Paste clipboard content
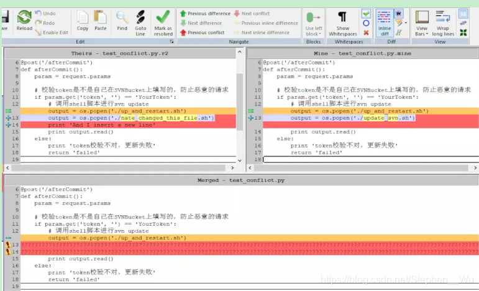The width and height of the screenshot is (479, 291). coord(100,20)
